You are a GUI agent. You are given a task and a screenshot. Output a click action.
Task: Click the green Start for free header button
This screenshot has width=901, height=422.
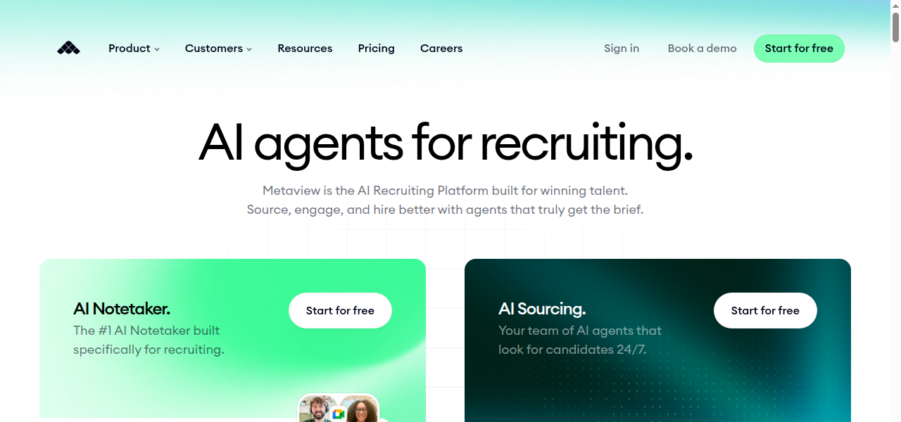799,49
